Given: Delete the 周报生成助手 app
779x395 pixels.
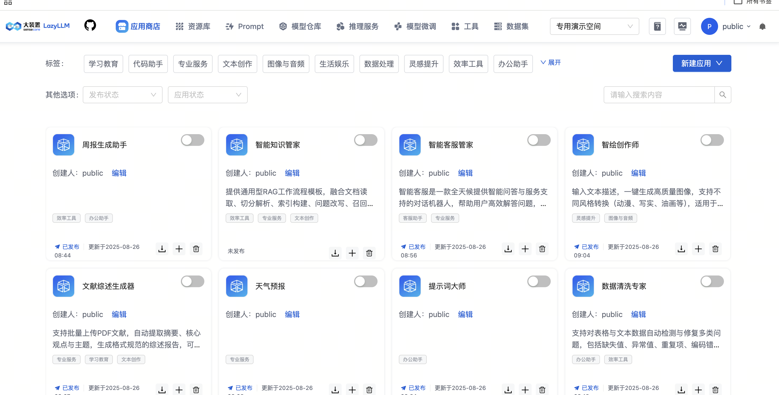Looking at the screenshot, I should 196,249.
